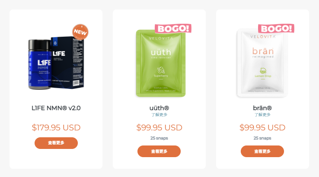
Task: Click the Superberry icon on uüth sachet
Action: tap(161, 70)
